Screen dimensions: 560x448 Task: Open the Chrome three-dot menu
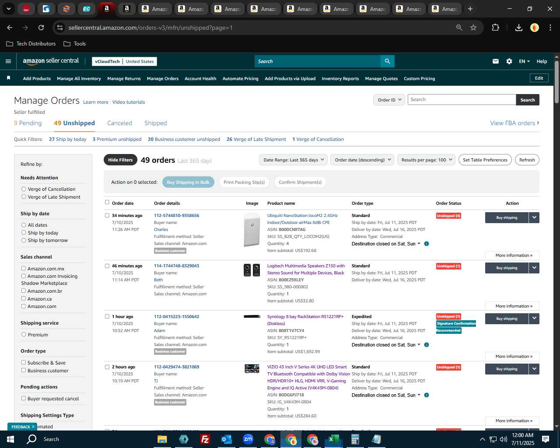tap(549, 28)
